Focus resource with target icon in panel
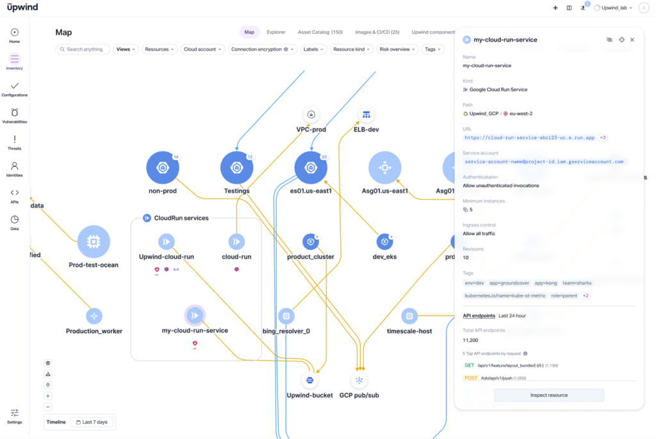Screen dimensions: 656x439 click(621, 40)
